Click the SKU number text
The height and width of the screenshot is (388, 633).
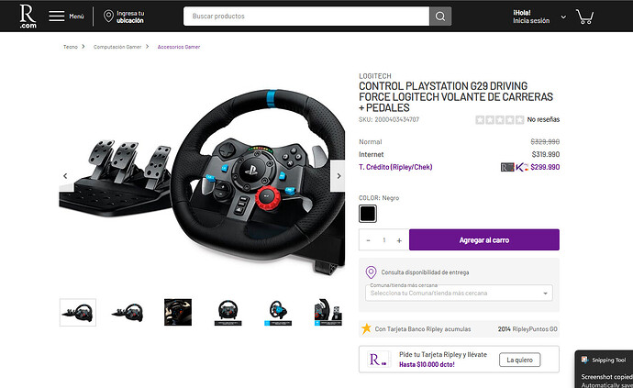(389, 119)
